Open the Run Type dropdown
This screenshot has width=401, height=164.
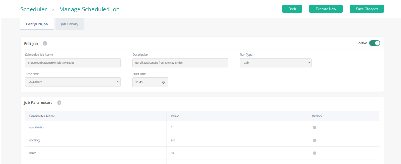(x=276, y=62)
